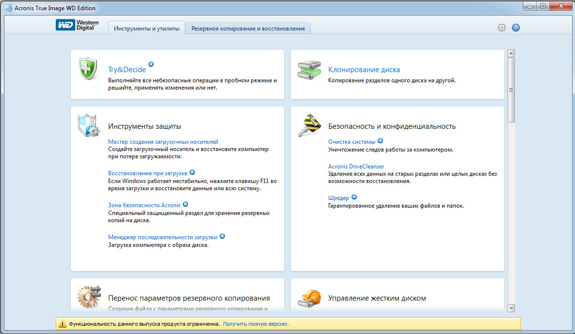Screen dimensions: 575x334
Task: Launch Acronis DriveCleanser link
Action: [356, 166]
